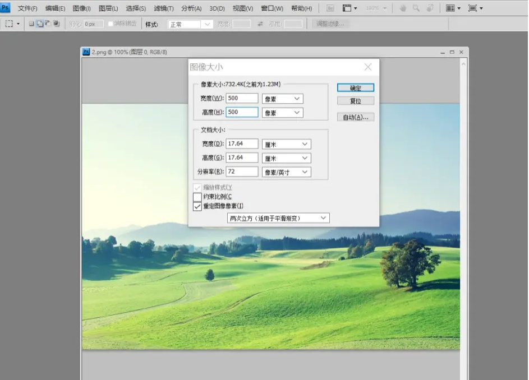Click the 2.png @ 100% title text
This screenshot has height=380, width=529.
130,52
